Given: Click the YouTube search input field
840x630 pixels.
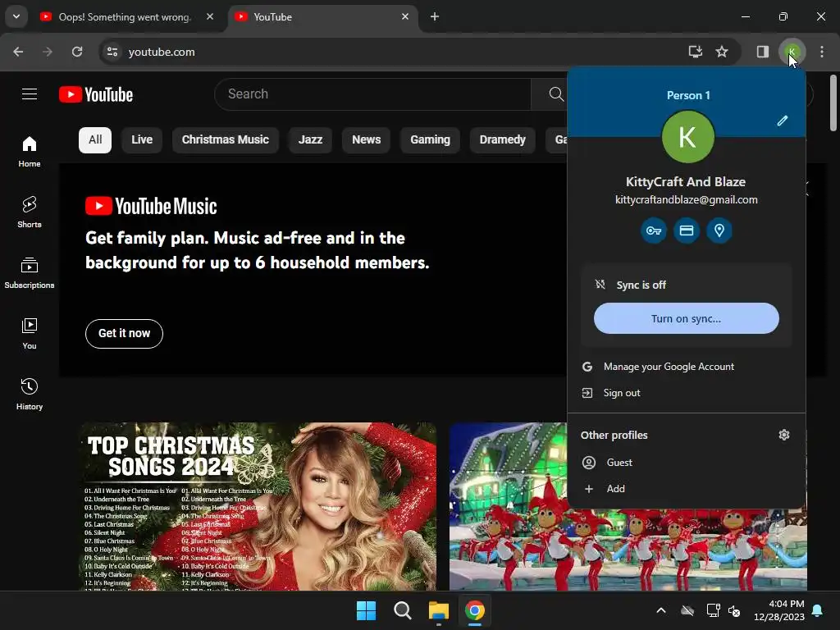Looking at the screenshot, I should click(373, 94).
